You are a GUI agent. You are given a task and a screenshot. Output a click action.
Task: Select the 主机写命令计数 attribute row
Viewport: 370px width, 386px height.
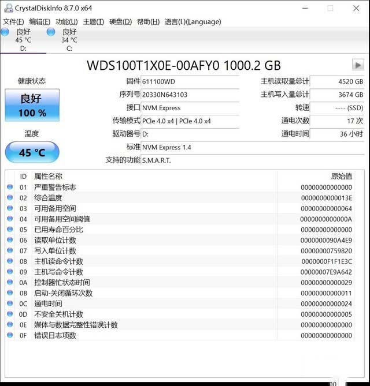180,272
